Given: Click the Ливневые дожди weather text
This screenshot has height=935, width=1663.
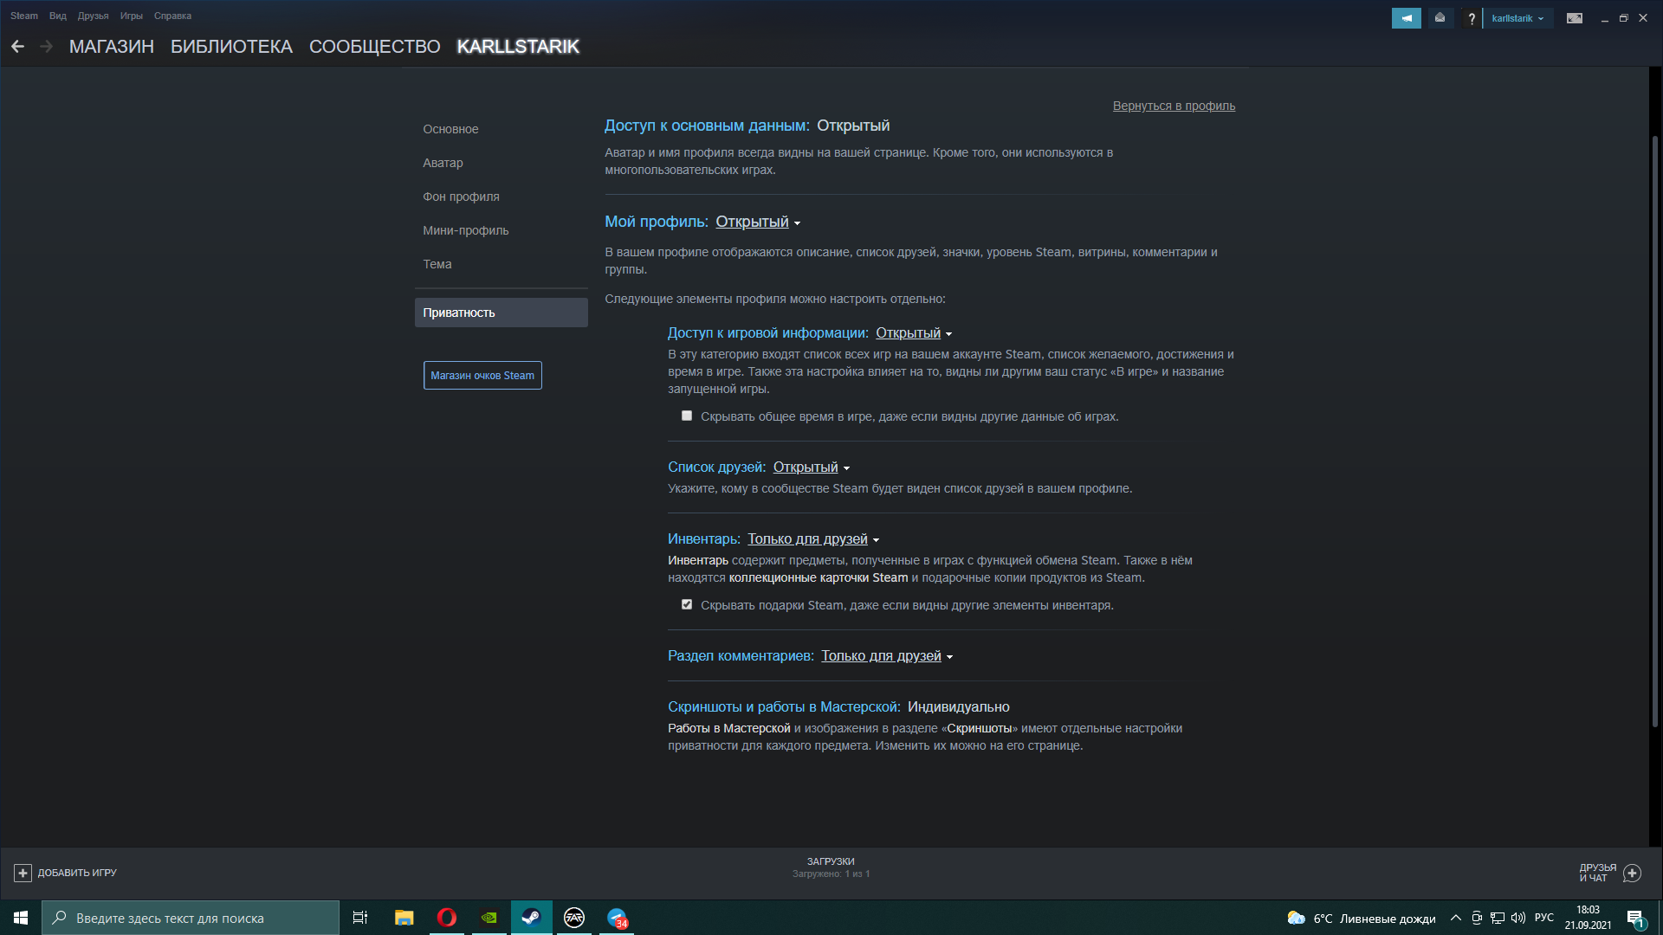Looking at the screenshot, I should click(x=1388, y=919).
